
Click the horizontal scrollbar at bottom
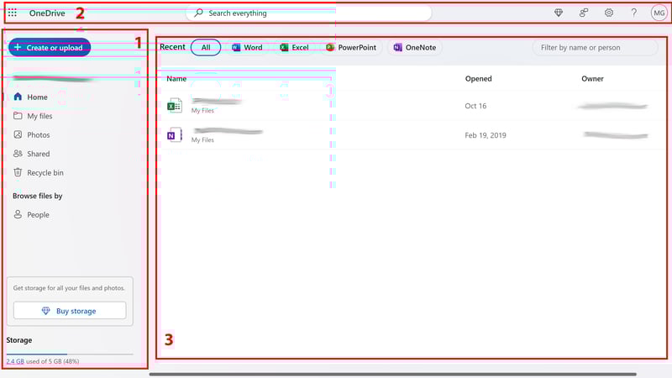point(392,374)
